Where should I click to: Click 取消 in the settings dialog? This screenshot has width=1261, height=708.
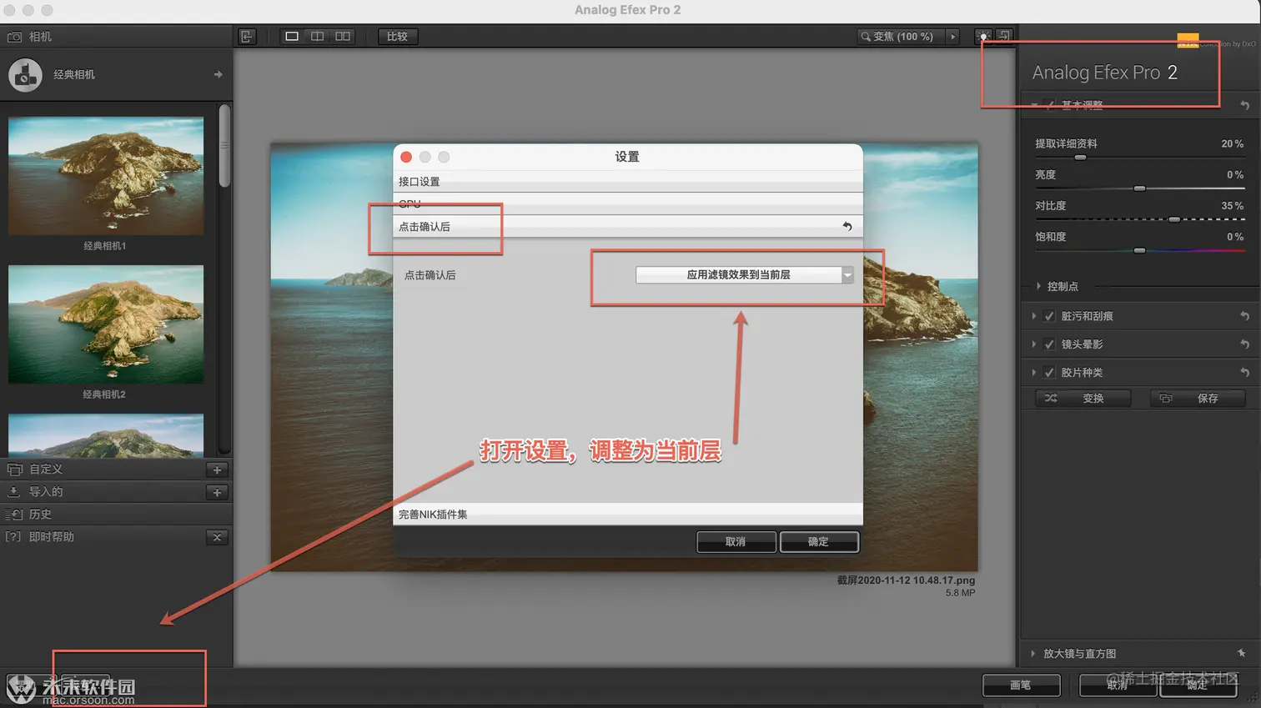[736, 542]
